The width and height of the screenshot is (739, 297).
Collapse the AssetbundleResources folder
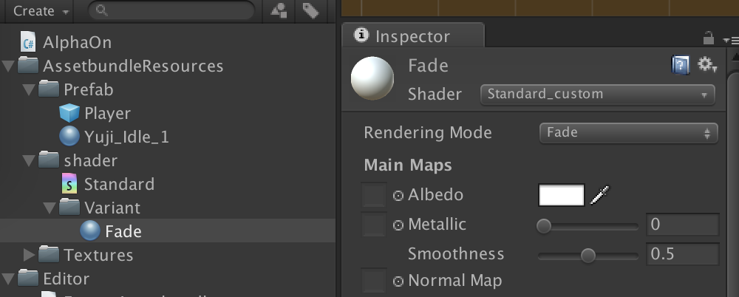(7, 66)
